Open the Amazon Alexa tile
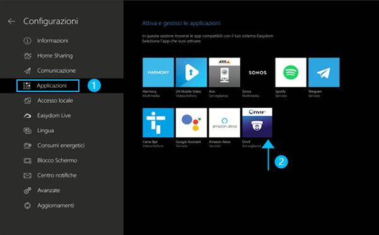Viewport: 379px width, 235px height. (224, 122)
